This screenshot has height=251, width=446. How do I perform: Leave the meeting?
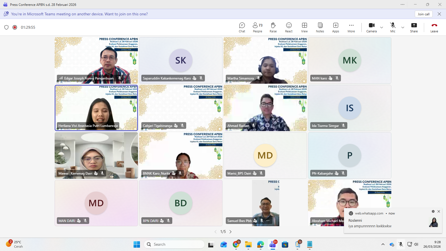[x=434, y=27]
